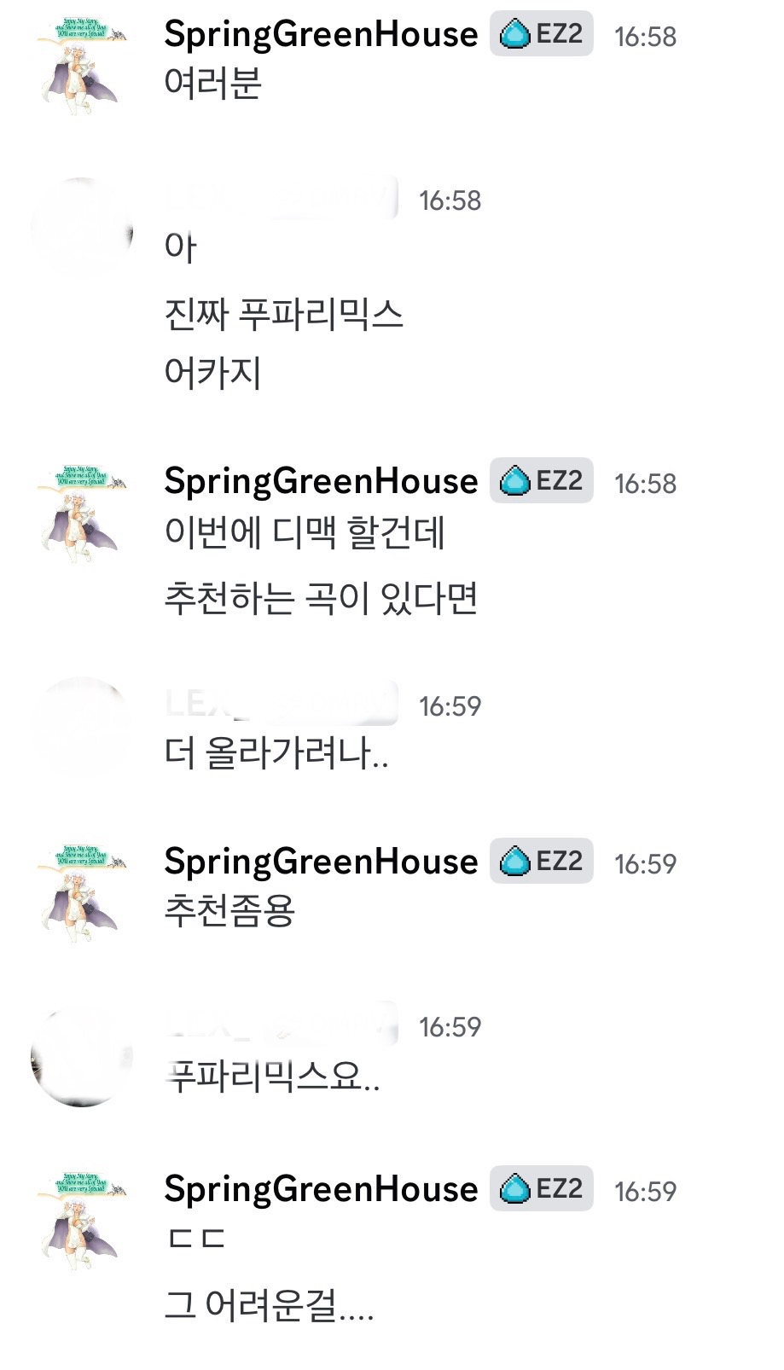Select the last message "그 어려운걸...."
Screen dimensions: 784x1370
[x=270, y=1305]
